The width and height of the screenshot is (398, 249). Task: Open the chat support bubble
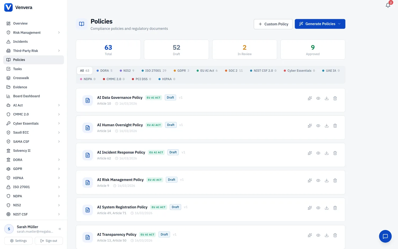tap(385, 236)
